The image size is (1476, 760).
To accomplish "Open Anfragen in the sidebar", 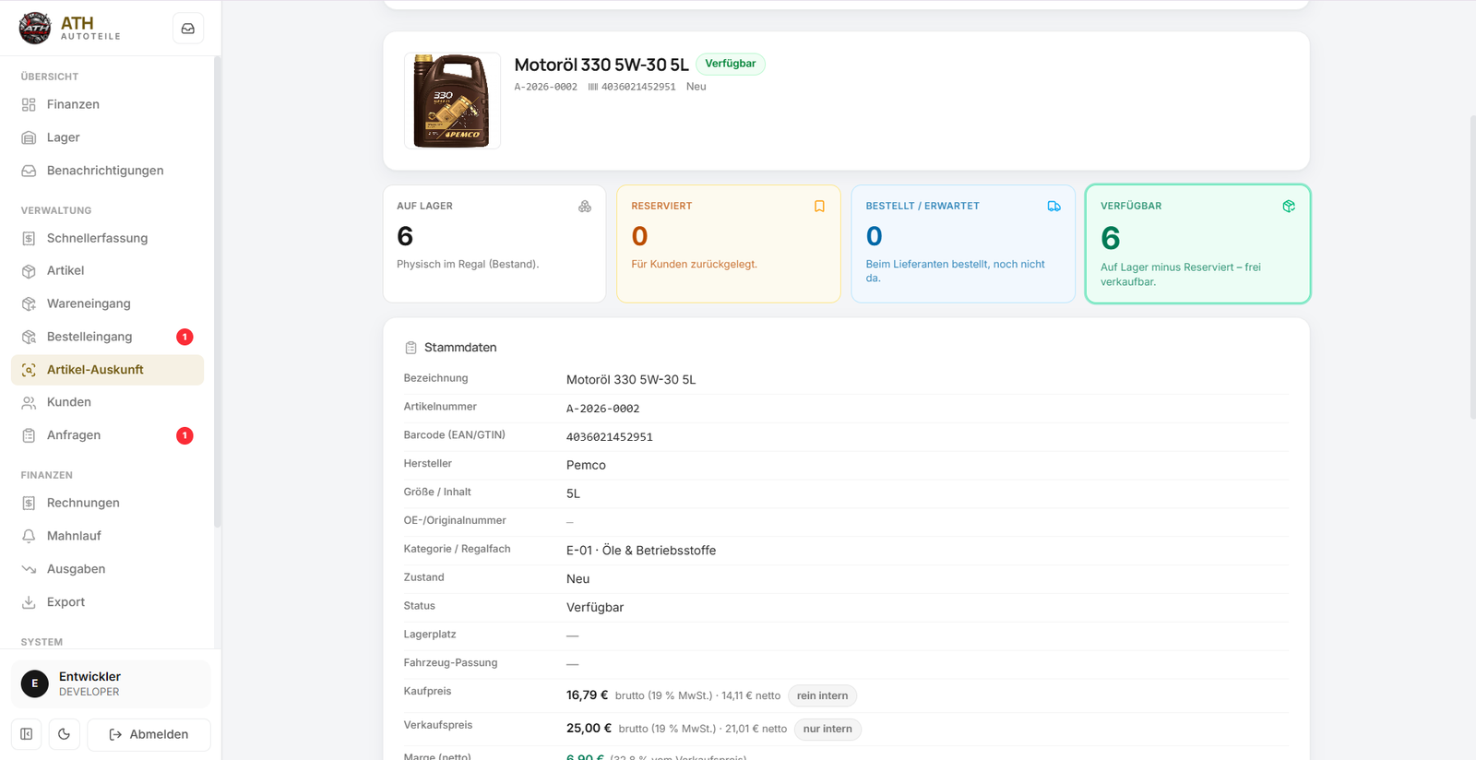I will pyautogui.click(x=107, y=435).
